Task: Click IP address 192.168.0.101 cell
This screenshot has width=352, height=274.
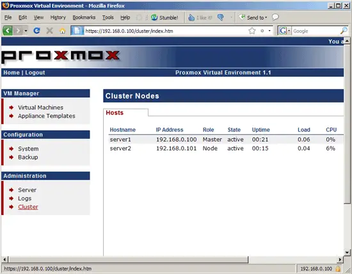Action: (x=177, y=149)
